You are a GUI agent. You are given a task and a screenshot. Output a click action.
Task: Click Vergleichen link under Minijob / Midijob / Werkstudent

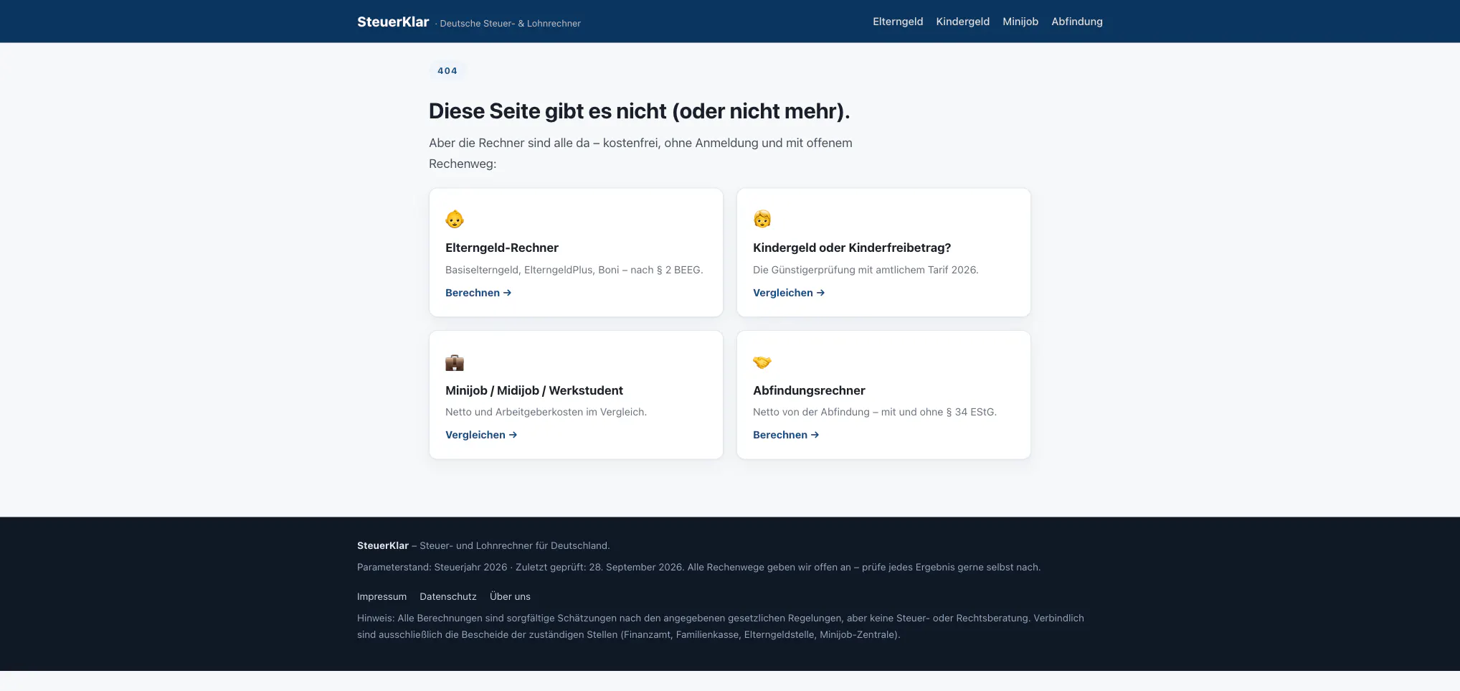click(x=481, y=435)
